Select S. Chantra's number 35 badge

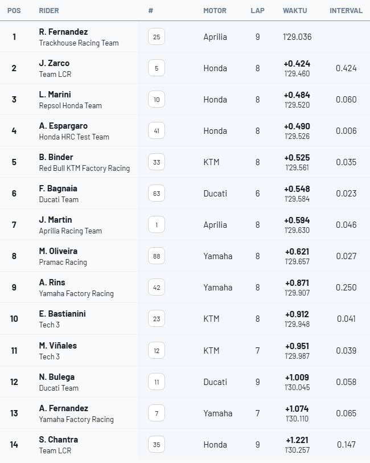coord(157,445)
